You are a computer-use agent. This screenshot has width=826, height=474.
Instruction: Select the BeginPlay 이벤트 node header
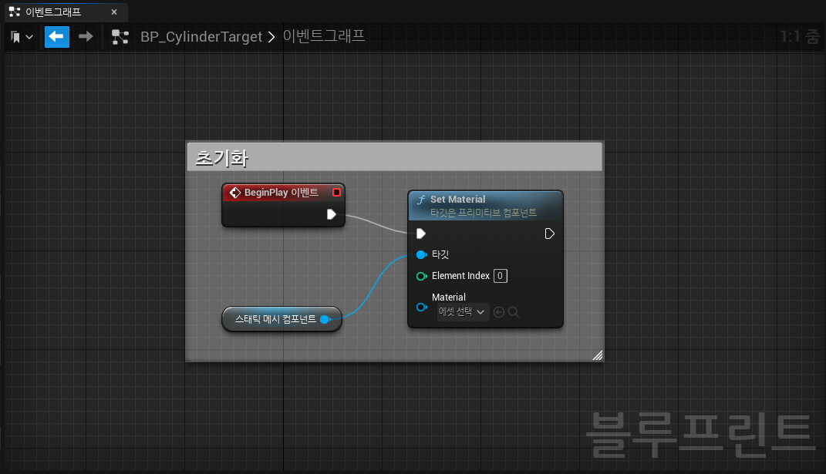pos(283,192)
